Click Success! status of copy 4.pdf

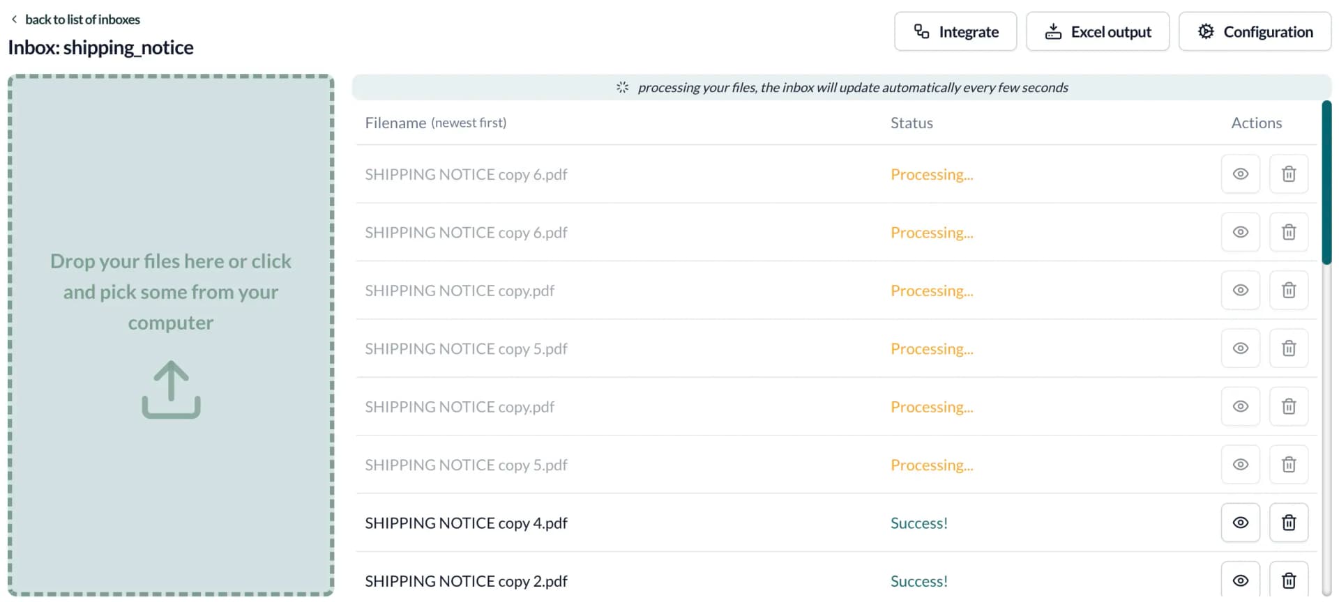pyautogui.click(x=918, y=523)
